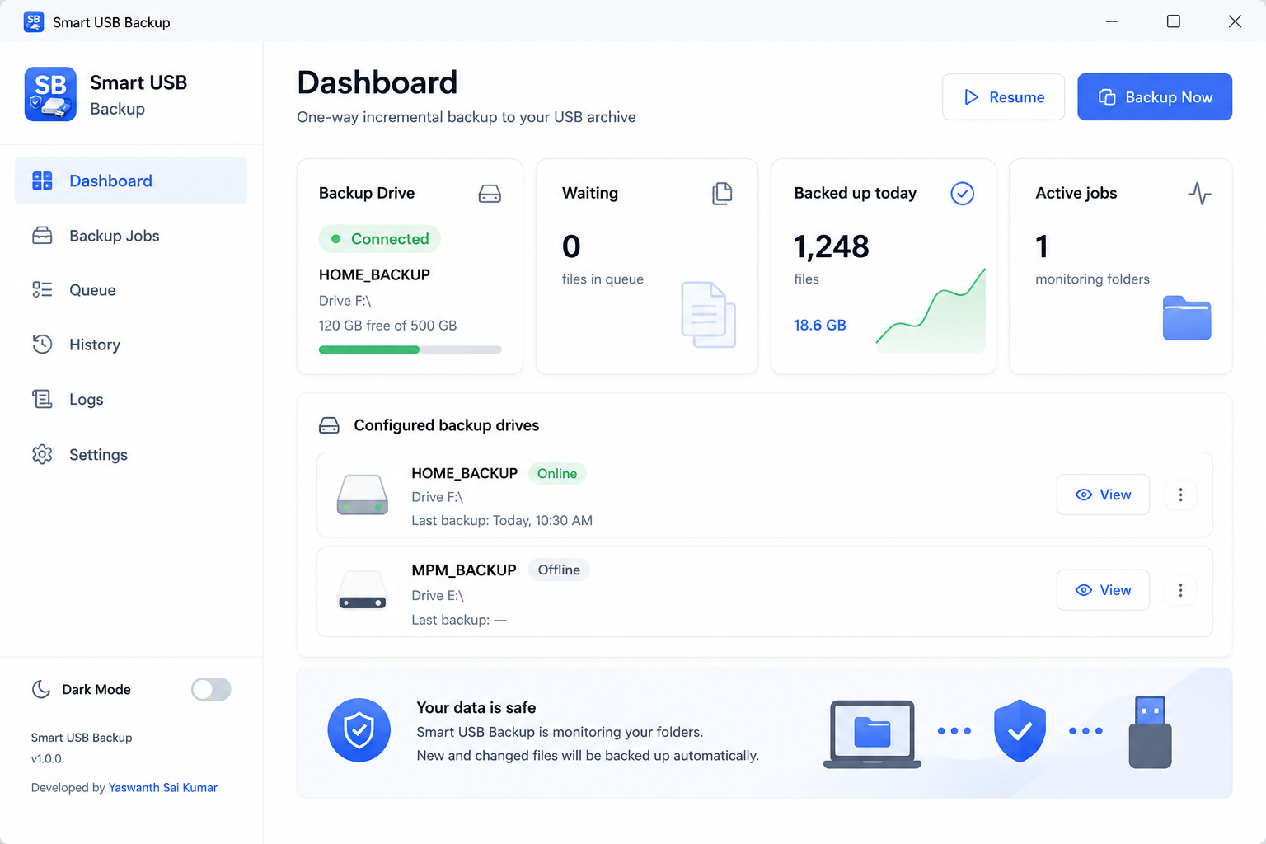Click the laptop illustration in safety banner
The image size is (1266, 844).
(872, 734)
